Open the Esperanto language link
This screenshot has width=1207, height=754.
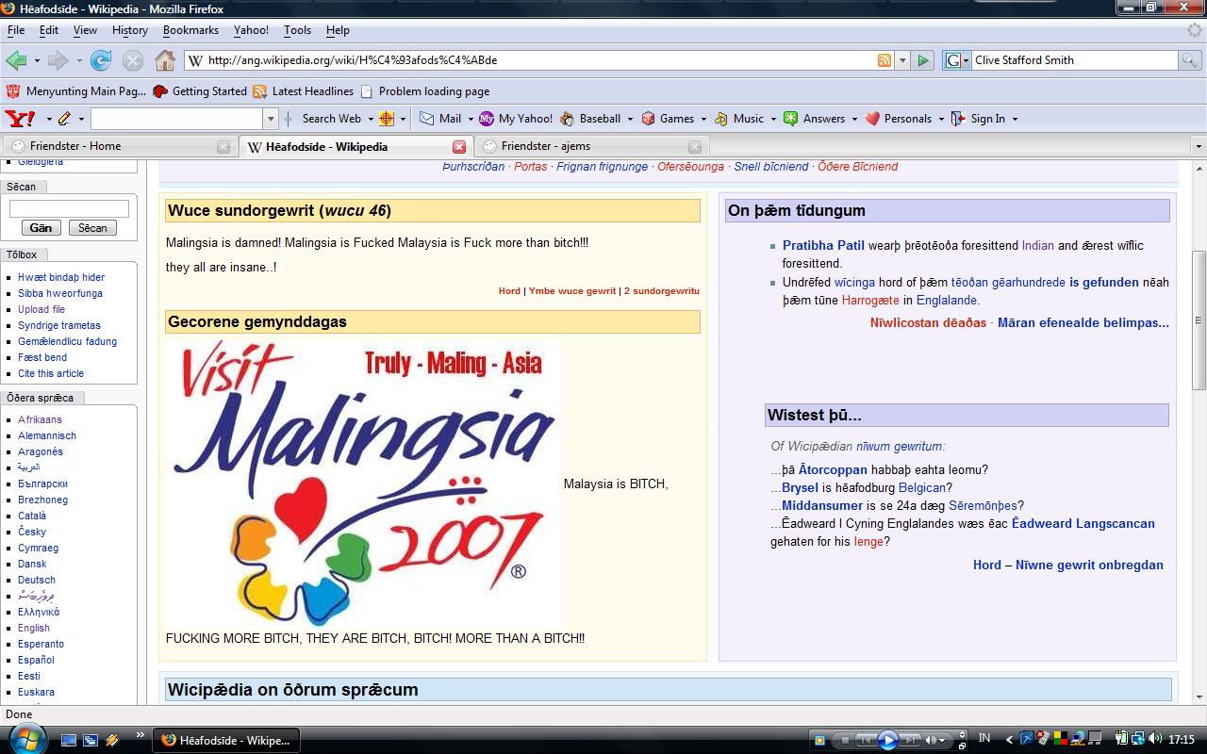(x=41, y=644)
